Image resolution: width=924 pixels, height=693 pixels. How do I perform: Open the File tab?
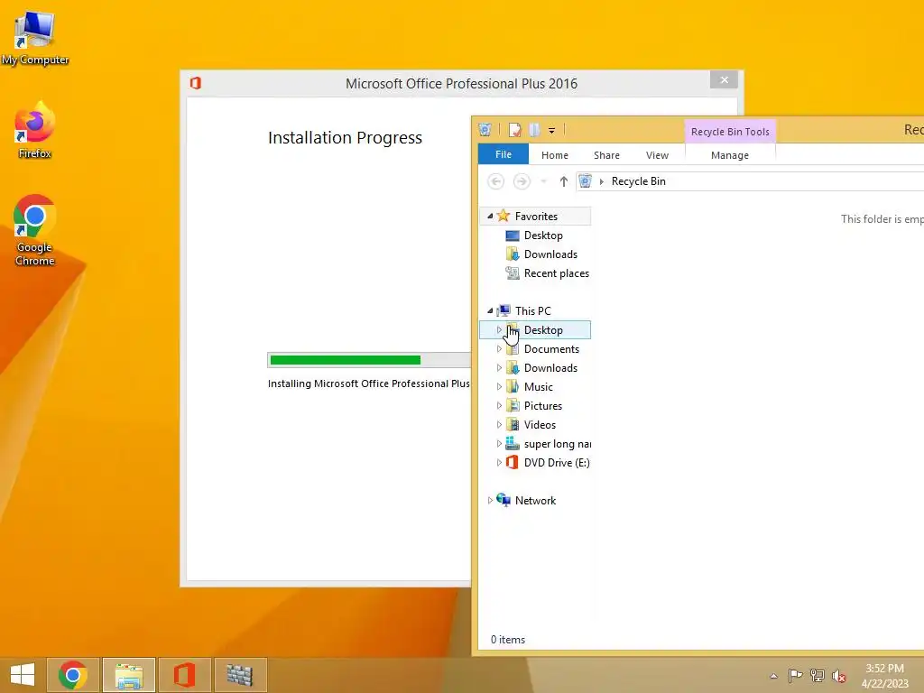pos(504,154)
